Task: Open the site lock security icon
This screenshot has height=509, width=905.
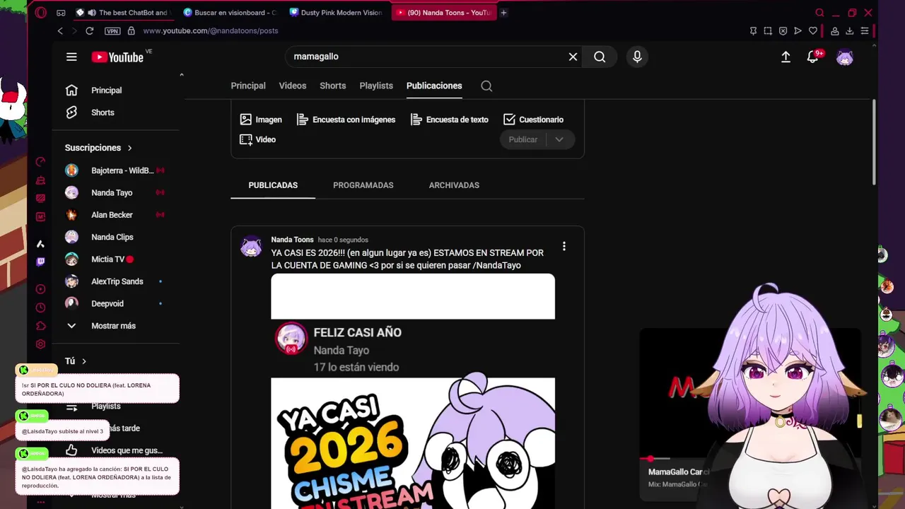Action: (131, 30)
